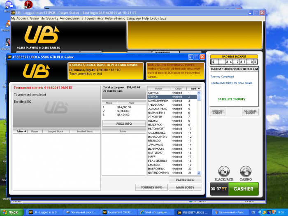Click the Tourney Info button

151,187
